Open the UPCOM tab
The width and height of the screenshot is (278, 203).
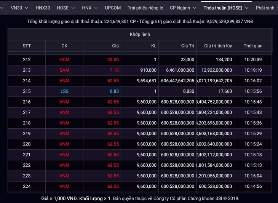113,8
